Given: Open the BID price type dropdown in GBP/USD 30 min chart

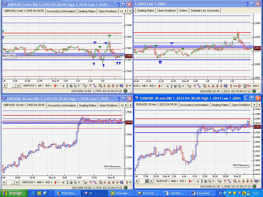Looking at the screenshot, I should pos(49,182).
